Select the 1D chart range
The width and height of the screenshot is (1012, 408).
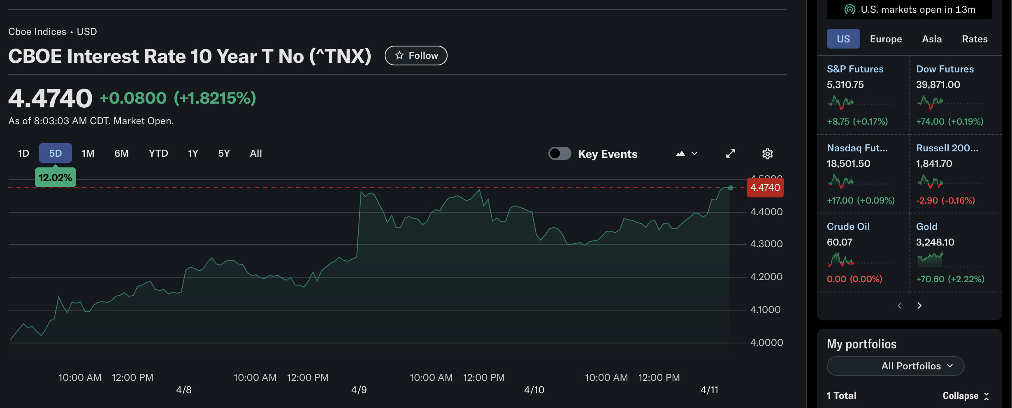[x=23, y=153]
